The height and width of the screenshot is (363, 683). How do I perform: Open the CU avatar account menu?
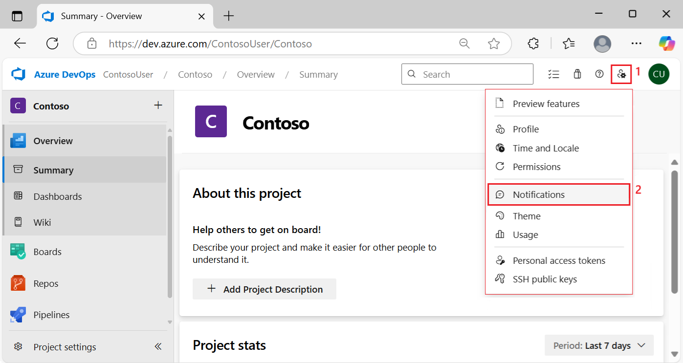click(659, 74)
